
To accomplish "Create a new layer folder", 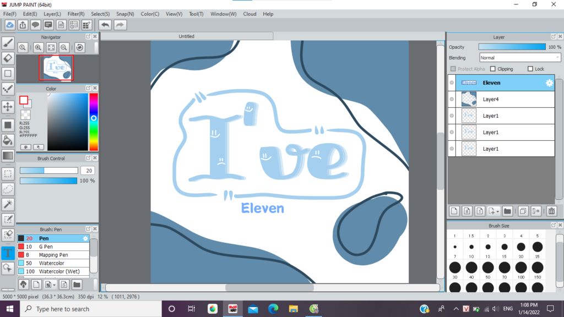I will pos(507,211).
